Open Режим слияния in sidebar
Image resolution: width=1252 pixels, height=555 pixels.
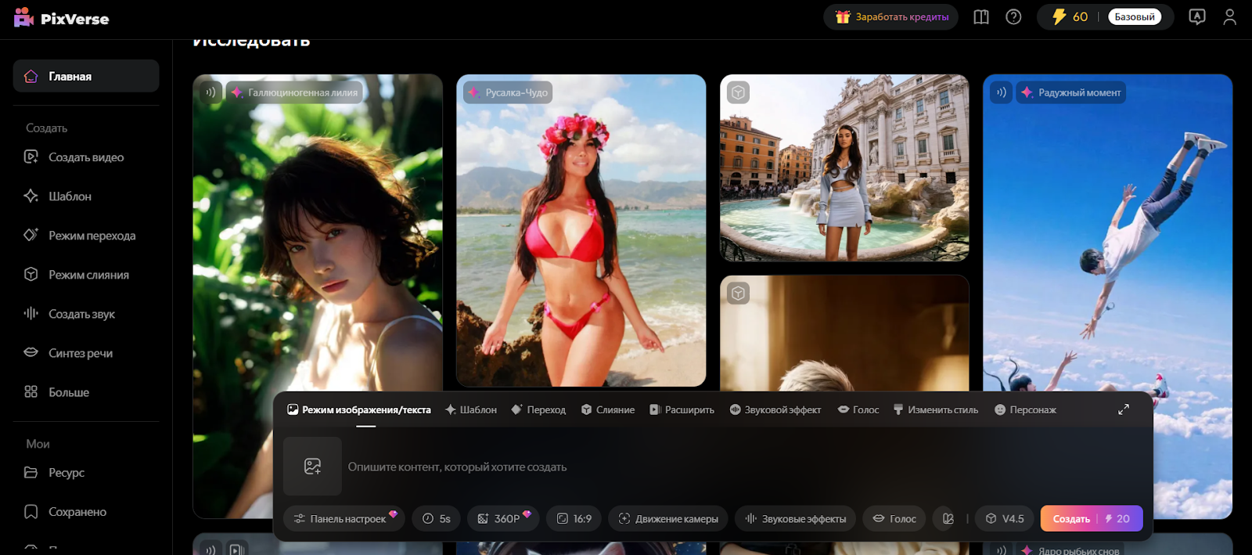click(86, 275)
